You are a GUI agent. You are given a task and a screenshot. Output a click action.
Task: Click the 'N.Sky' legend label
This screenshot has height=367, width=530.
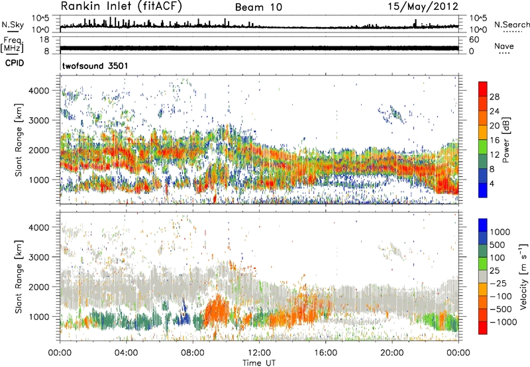[13, 25]
